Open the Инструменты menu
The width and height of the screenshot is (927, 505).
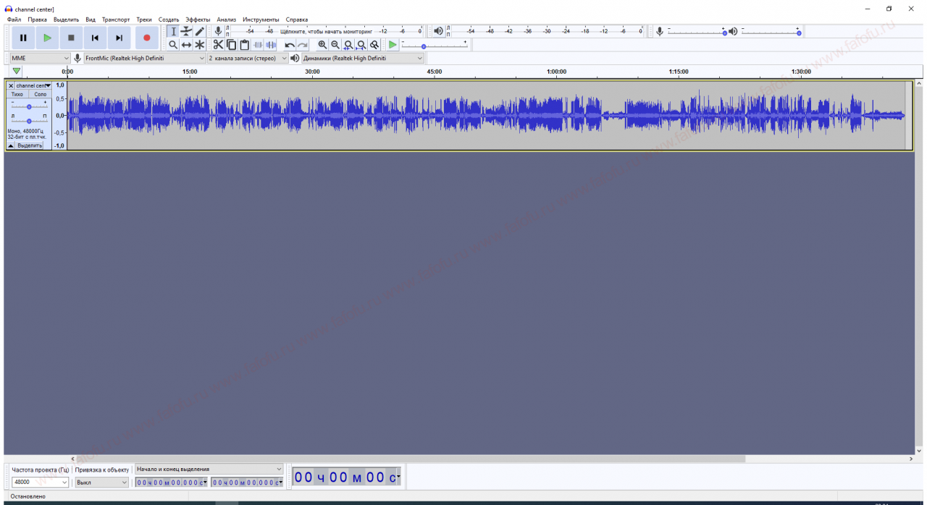261,20
